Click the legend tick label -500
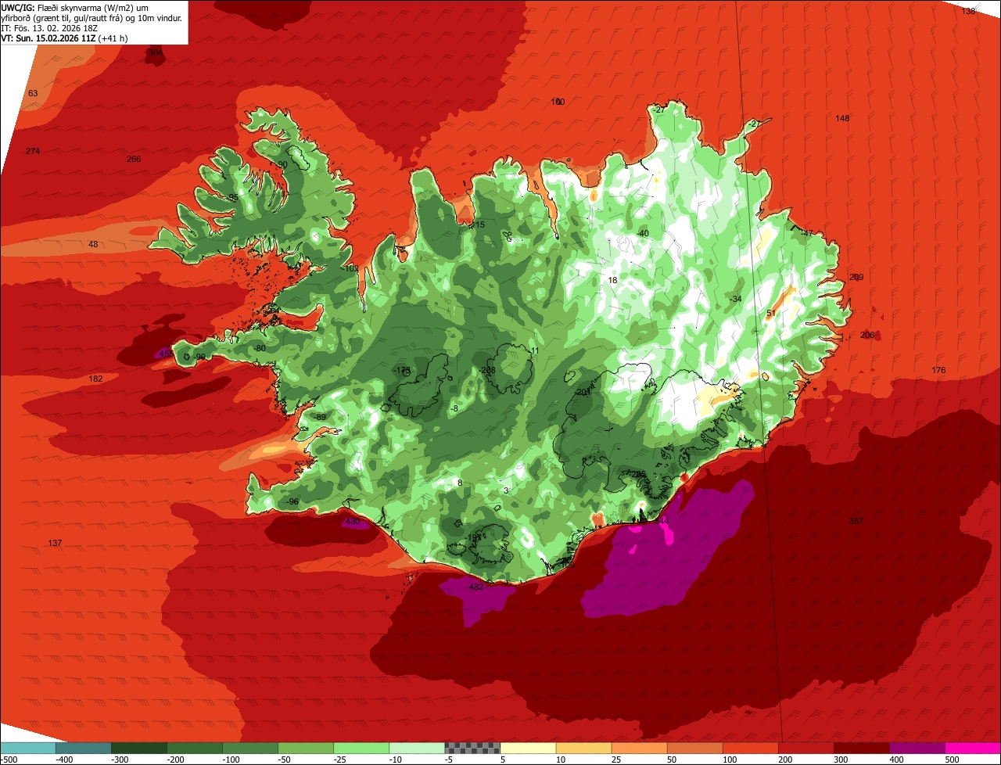 tap(9, 760)
